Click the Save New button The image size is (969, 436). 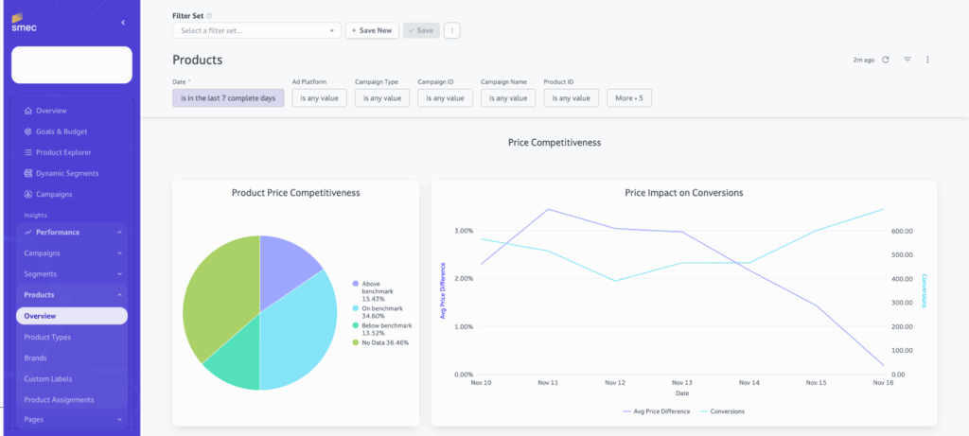point(371,30)
